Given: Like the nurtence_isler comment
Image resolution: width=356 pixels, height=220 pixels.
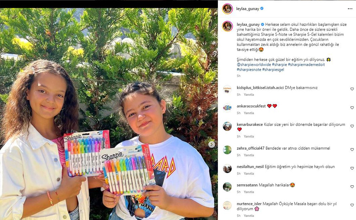Looking at the screenshot, I should point(352,205).
